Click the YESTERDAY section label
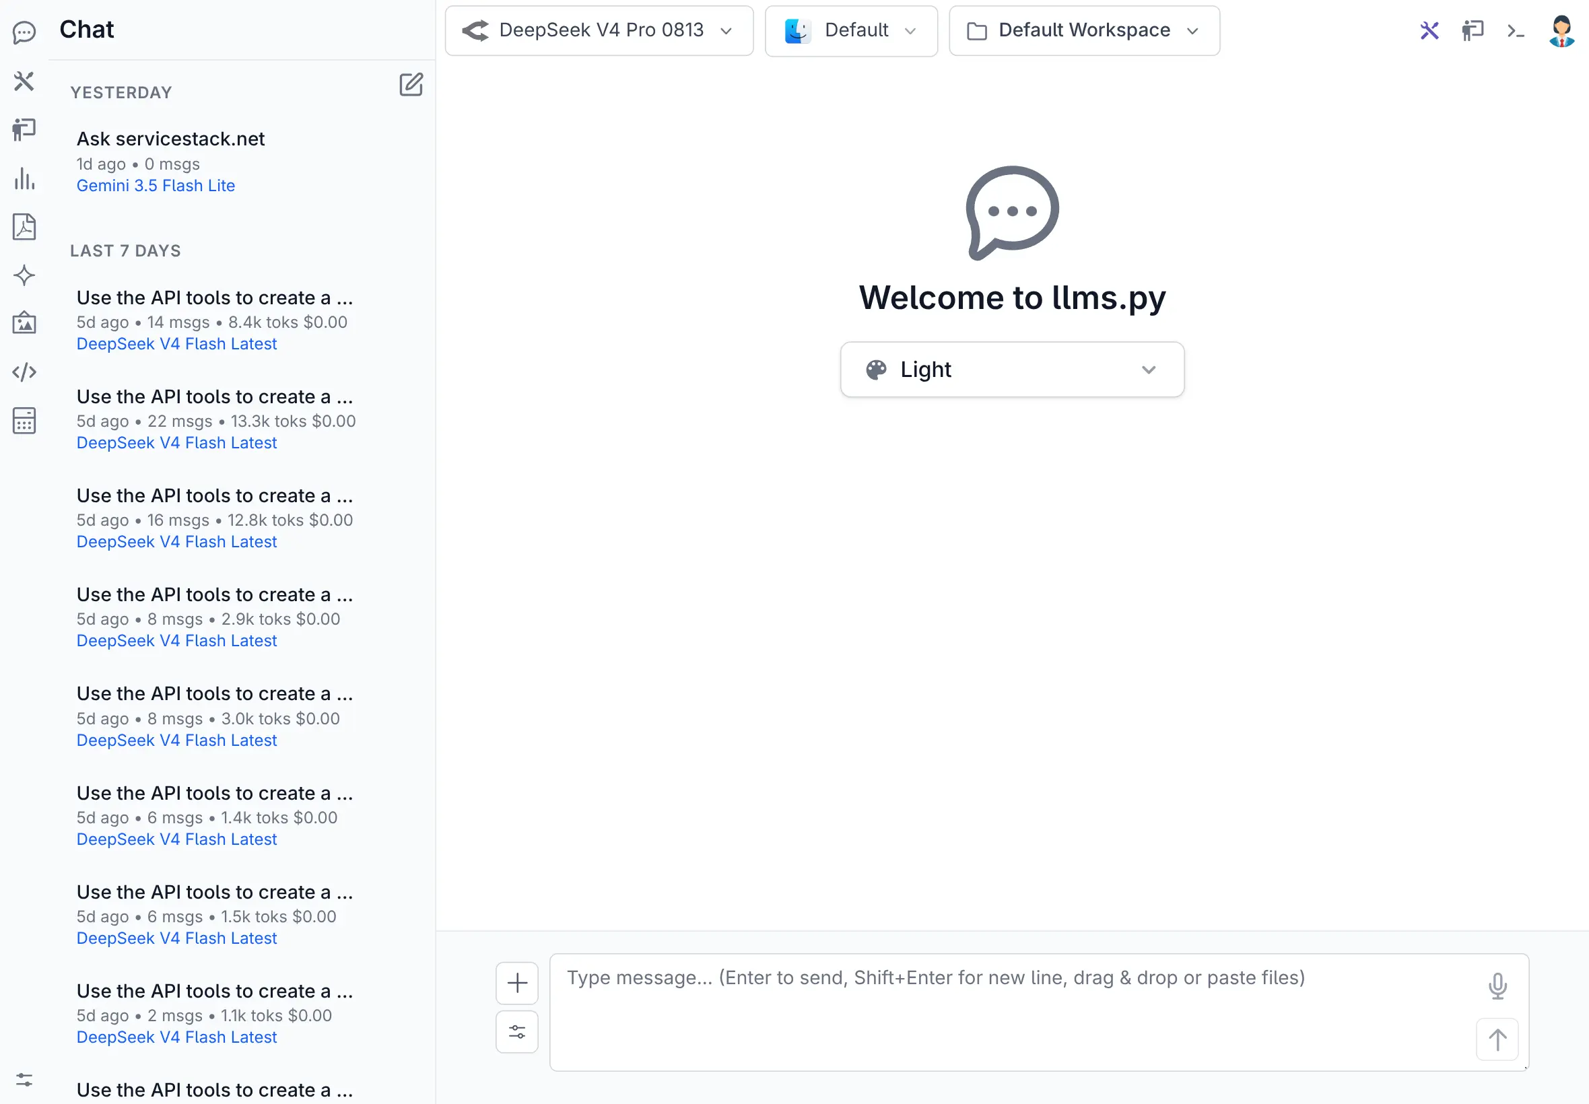 (121, 93)
